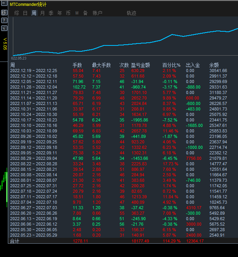Click the total deposits 12364.17
The height and width of the screenshot is (257, 238).
tap(195, 241)
